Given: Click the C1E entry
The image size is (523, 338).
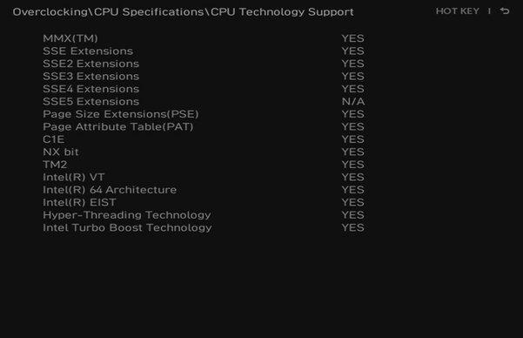Looking at the screenshot, I should pyautogui.click(x=54, y=139).
